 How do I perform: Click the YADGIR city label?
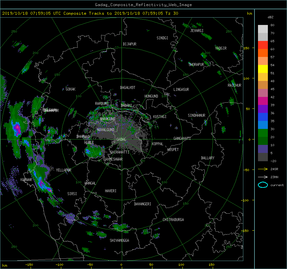click(x=221, y=48)
